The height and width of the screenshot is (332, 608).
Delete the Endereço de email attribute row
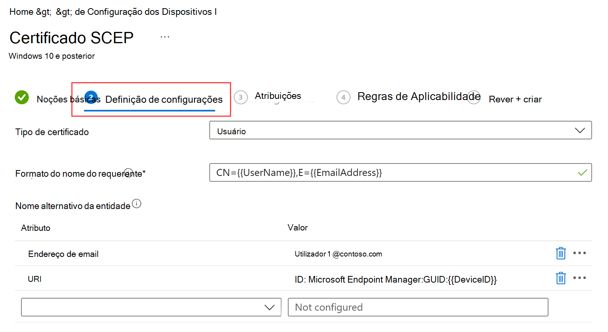coord(560,253)
